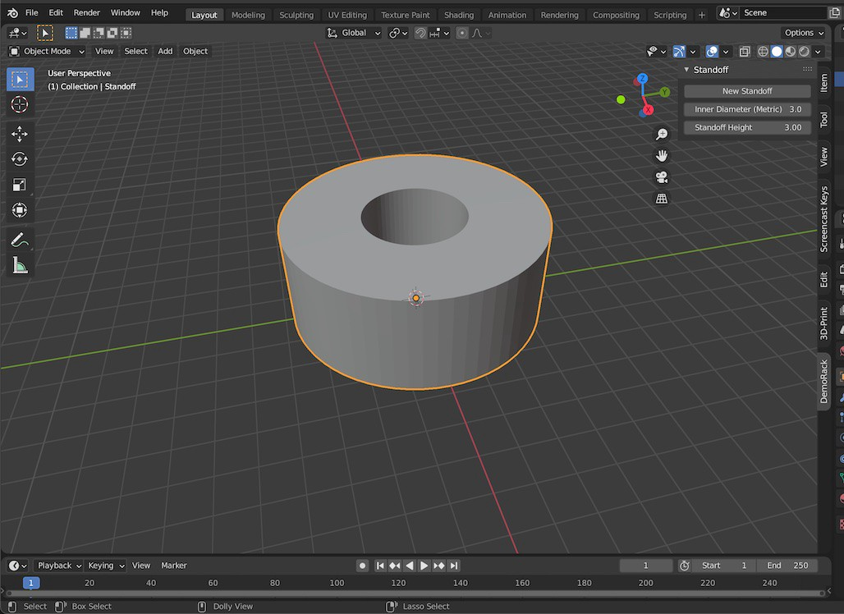The image size is (844, 614).
Task: Toggle viewport overlays display
Action: (712, 51)
